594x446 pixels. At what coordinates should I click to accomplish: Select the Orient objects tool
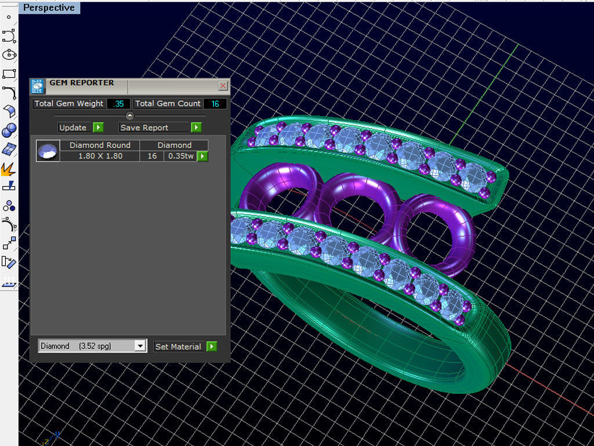pyautogui.click(x=9, y=262)
